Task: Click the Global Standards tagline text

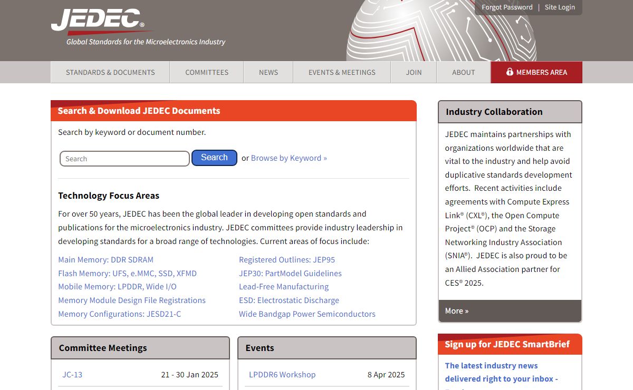Action: pos(146,42)
